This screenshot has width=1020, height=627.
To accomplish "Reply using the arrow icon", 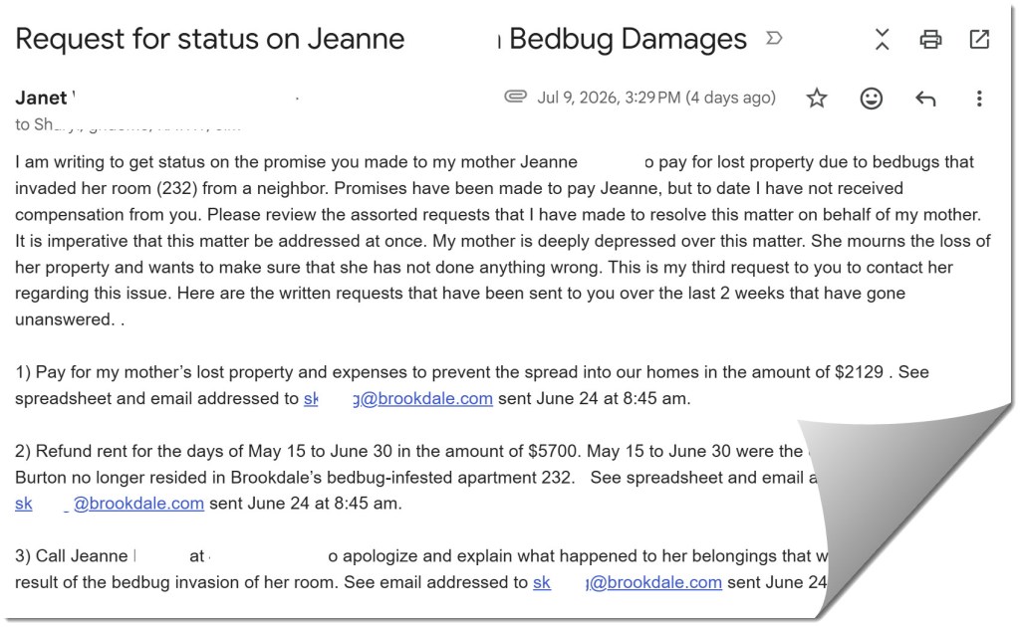I will 925,99.
